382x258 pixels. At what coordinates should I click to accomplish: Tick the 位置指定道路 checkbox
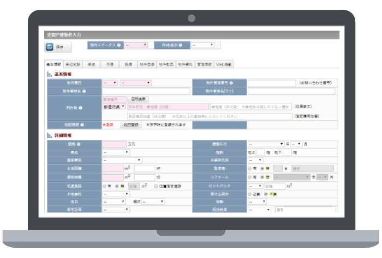pos(156,186)
